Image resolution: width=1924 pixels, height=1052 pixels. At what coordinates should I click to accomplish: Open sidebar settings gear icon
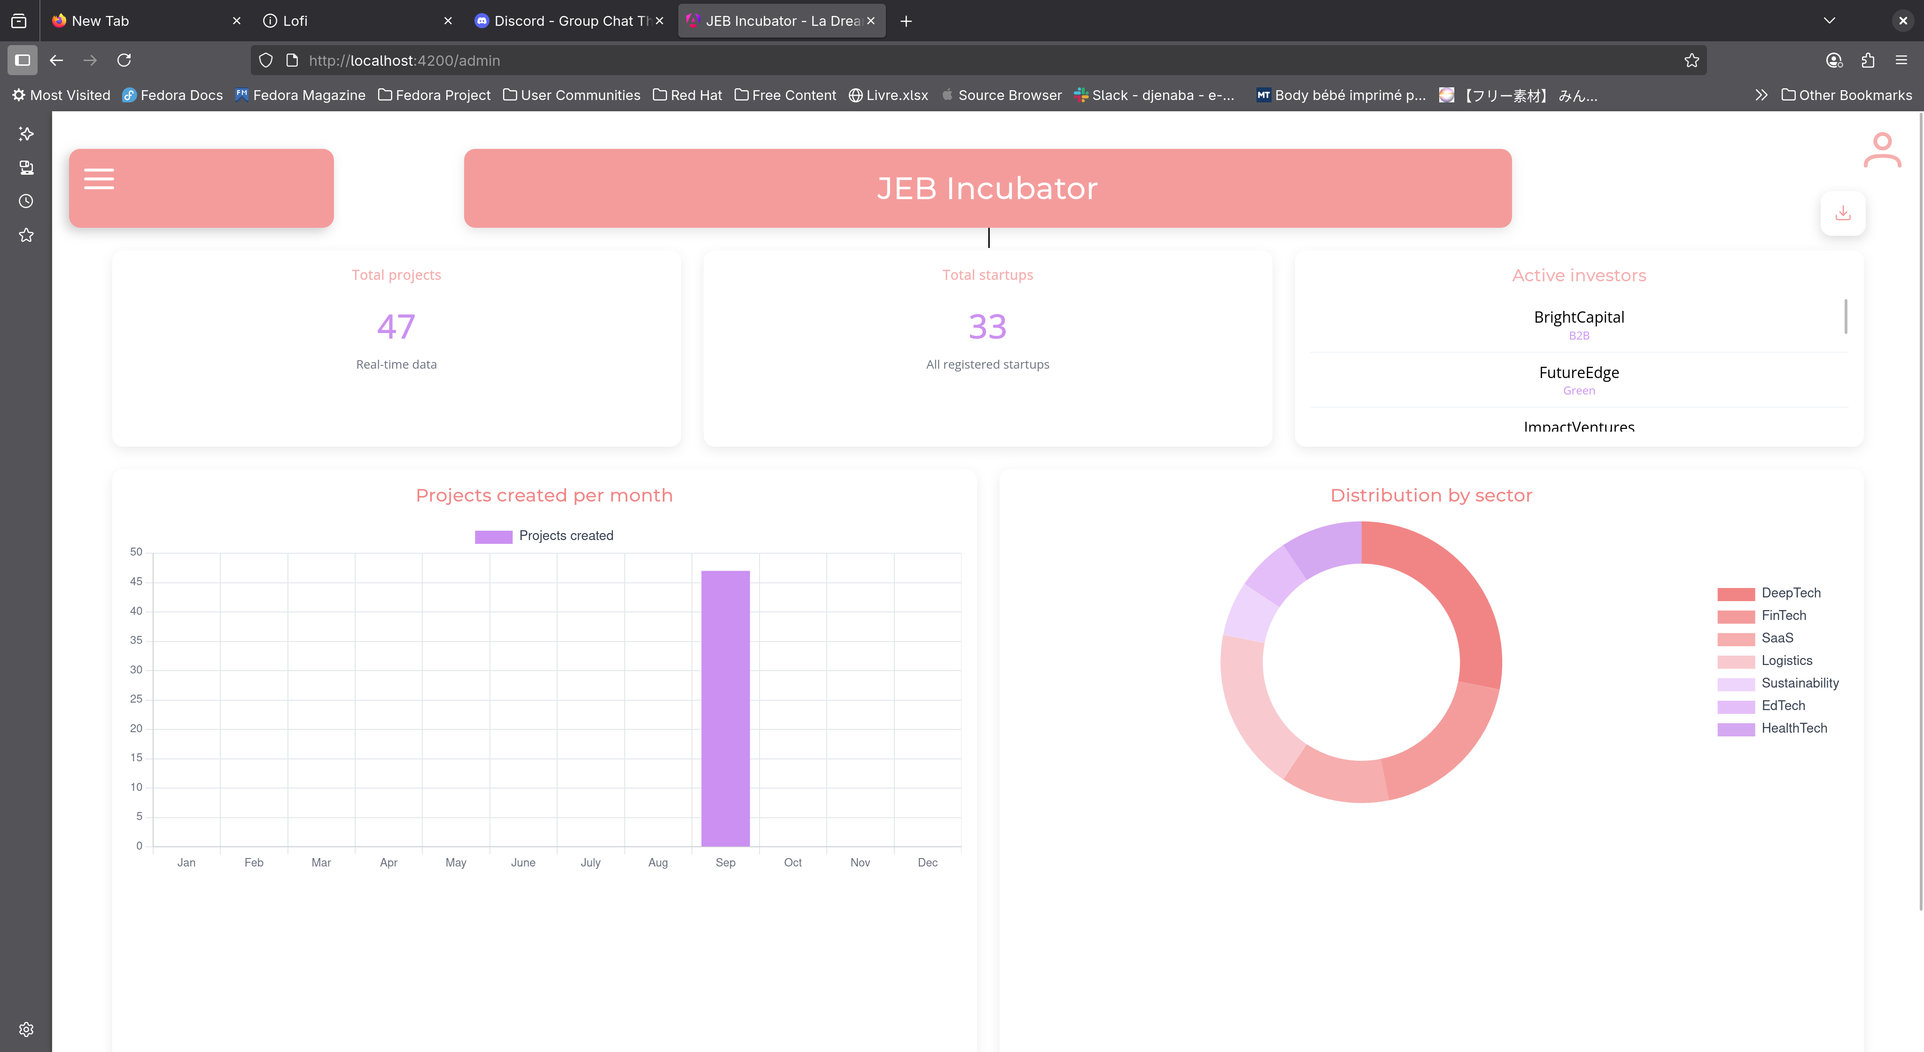pos(26,1029)
